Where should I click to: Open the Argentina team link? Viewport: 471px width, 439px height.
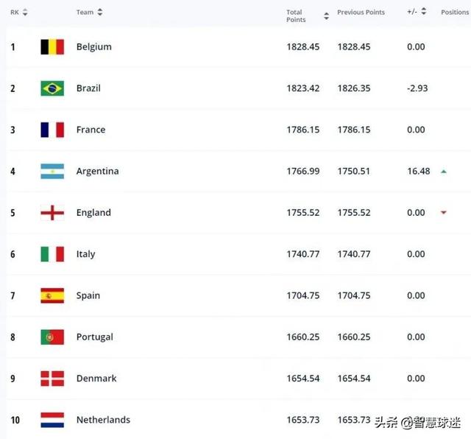click(x=98, y=171)
